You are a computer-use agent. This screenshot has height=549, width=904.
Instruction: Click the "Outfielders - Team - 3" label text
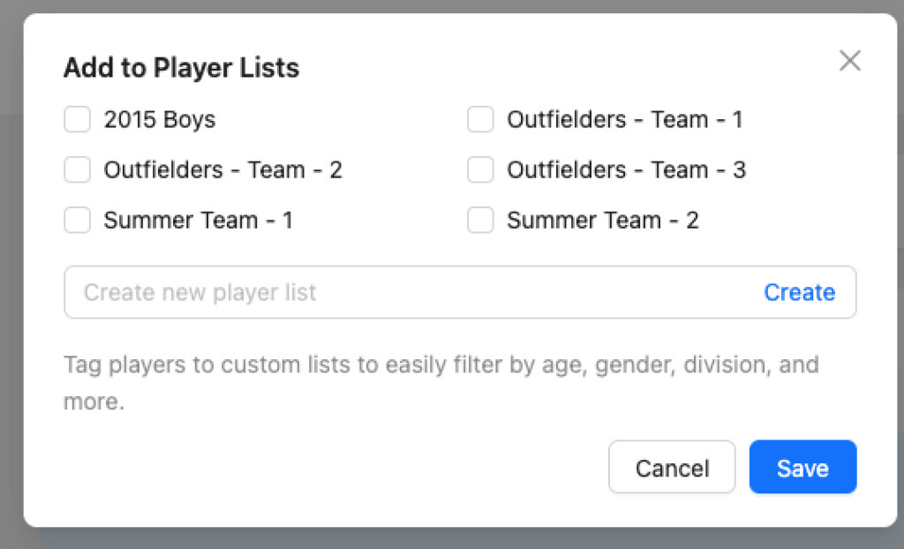pos(626,169)
